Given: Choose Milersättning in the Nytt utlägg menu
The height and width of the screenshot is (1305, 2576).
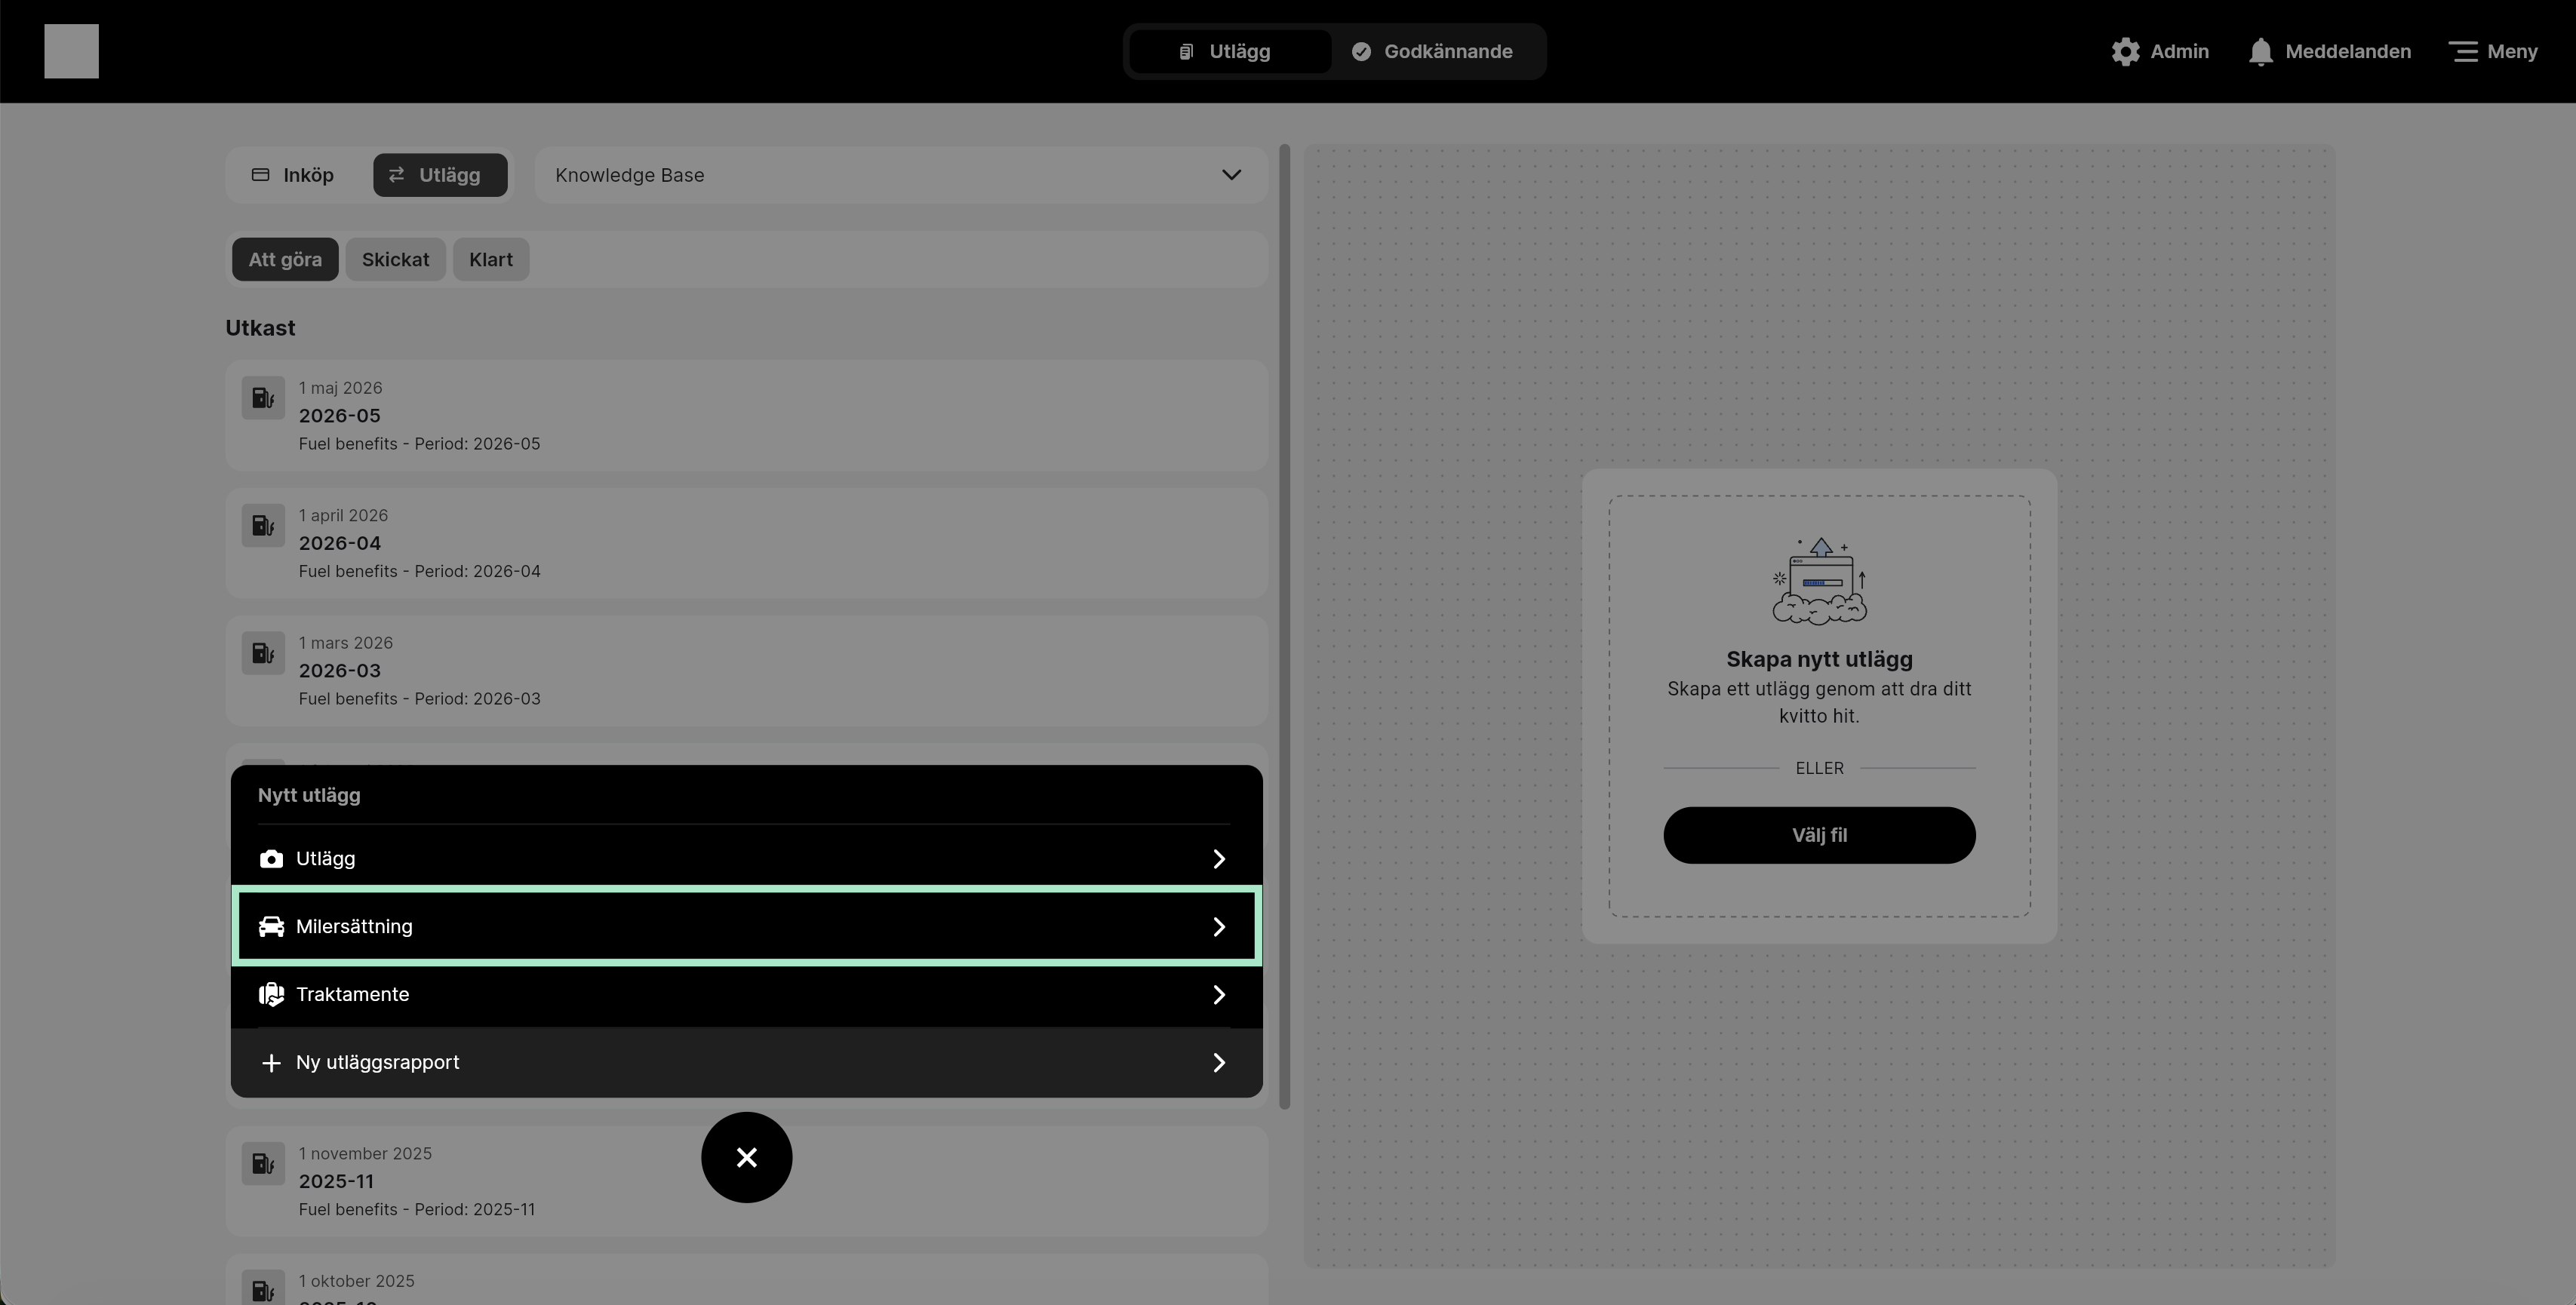Looking at the screenshot, I should click(x=746, y=927).
